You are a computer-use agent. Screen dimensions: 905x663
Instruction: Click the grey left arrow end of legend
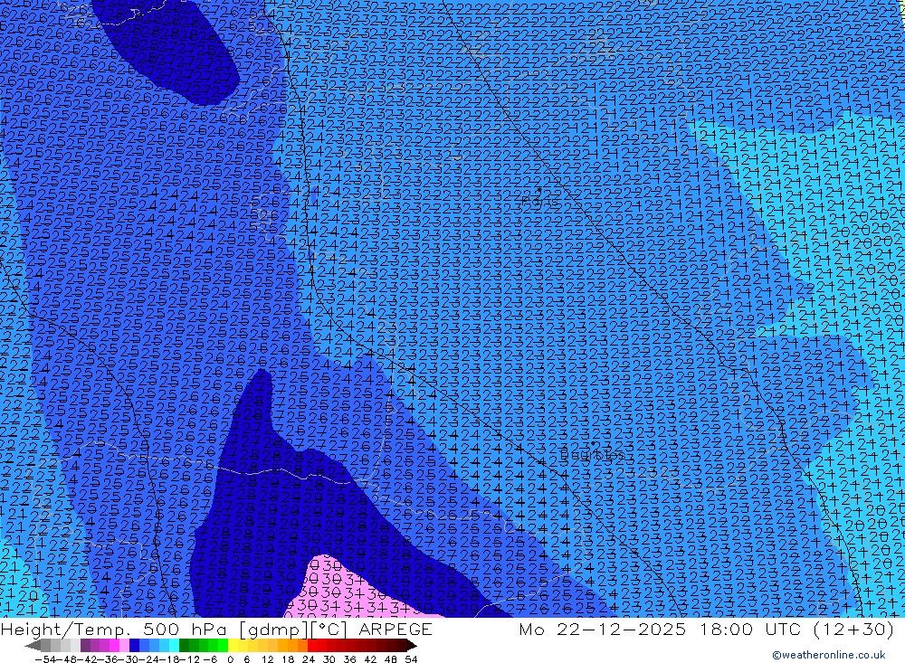click(x=33, y=646)
